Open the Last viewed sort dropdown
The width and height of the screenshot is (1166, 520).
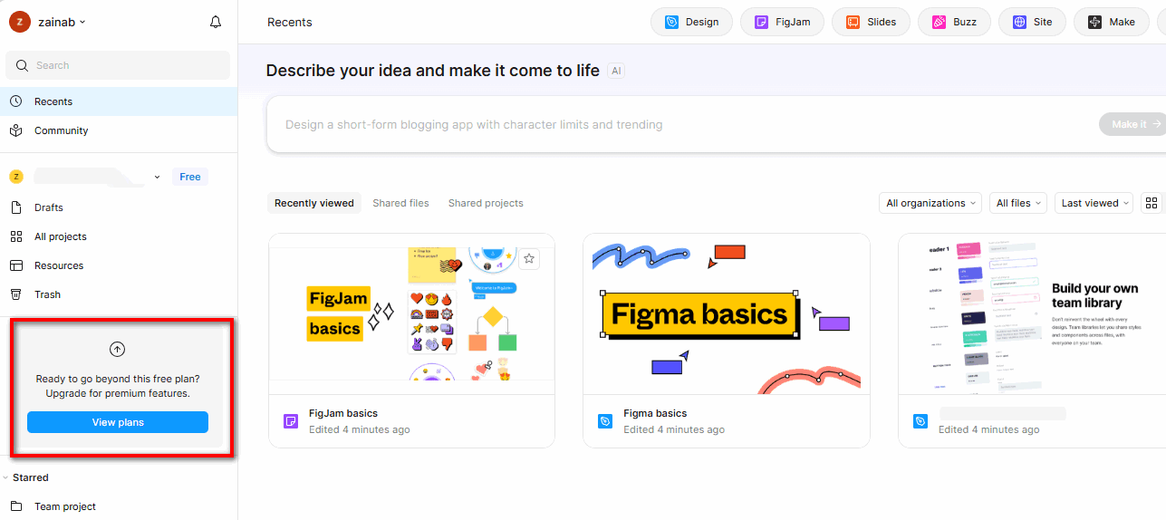pyautogui.click(x=1094, y=203)
